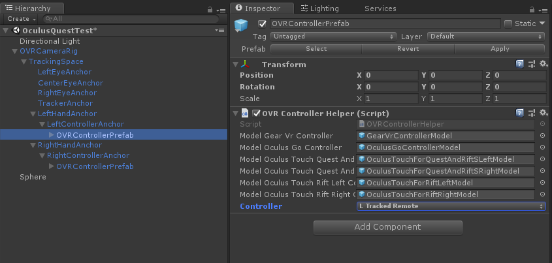Collapse the RightHandAnchor node
The width and height of the screenshot is (552, 263).
[x=33, y=146]
